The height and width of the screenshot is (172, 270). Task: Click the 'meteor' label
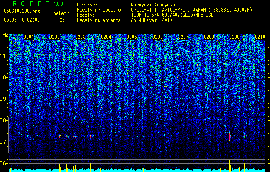61,13
